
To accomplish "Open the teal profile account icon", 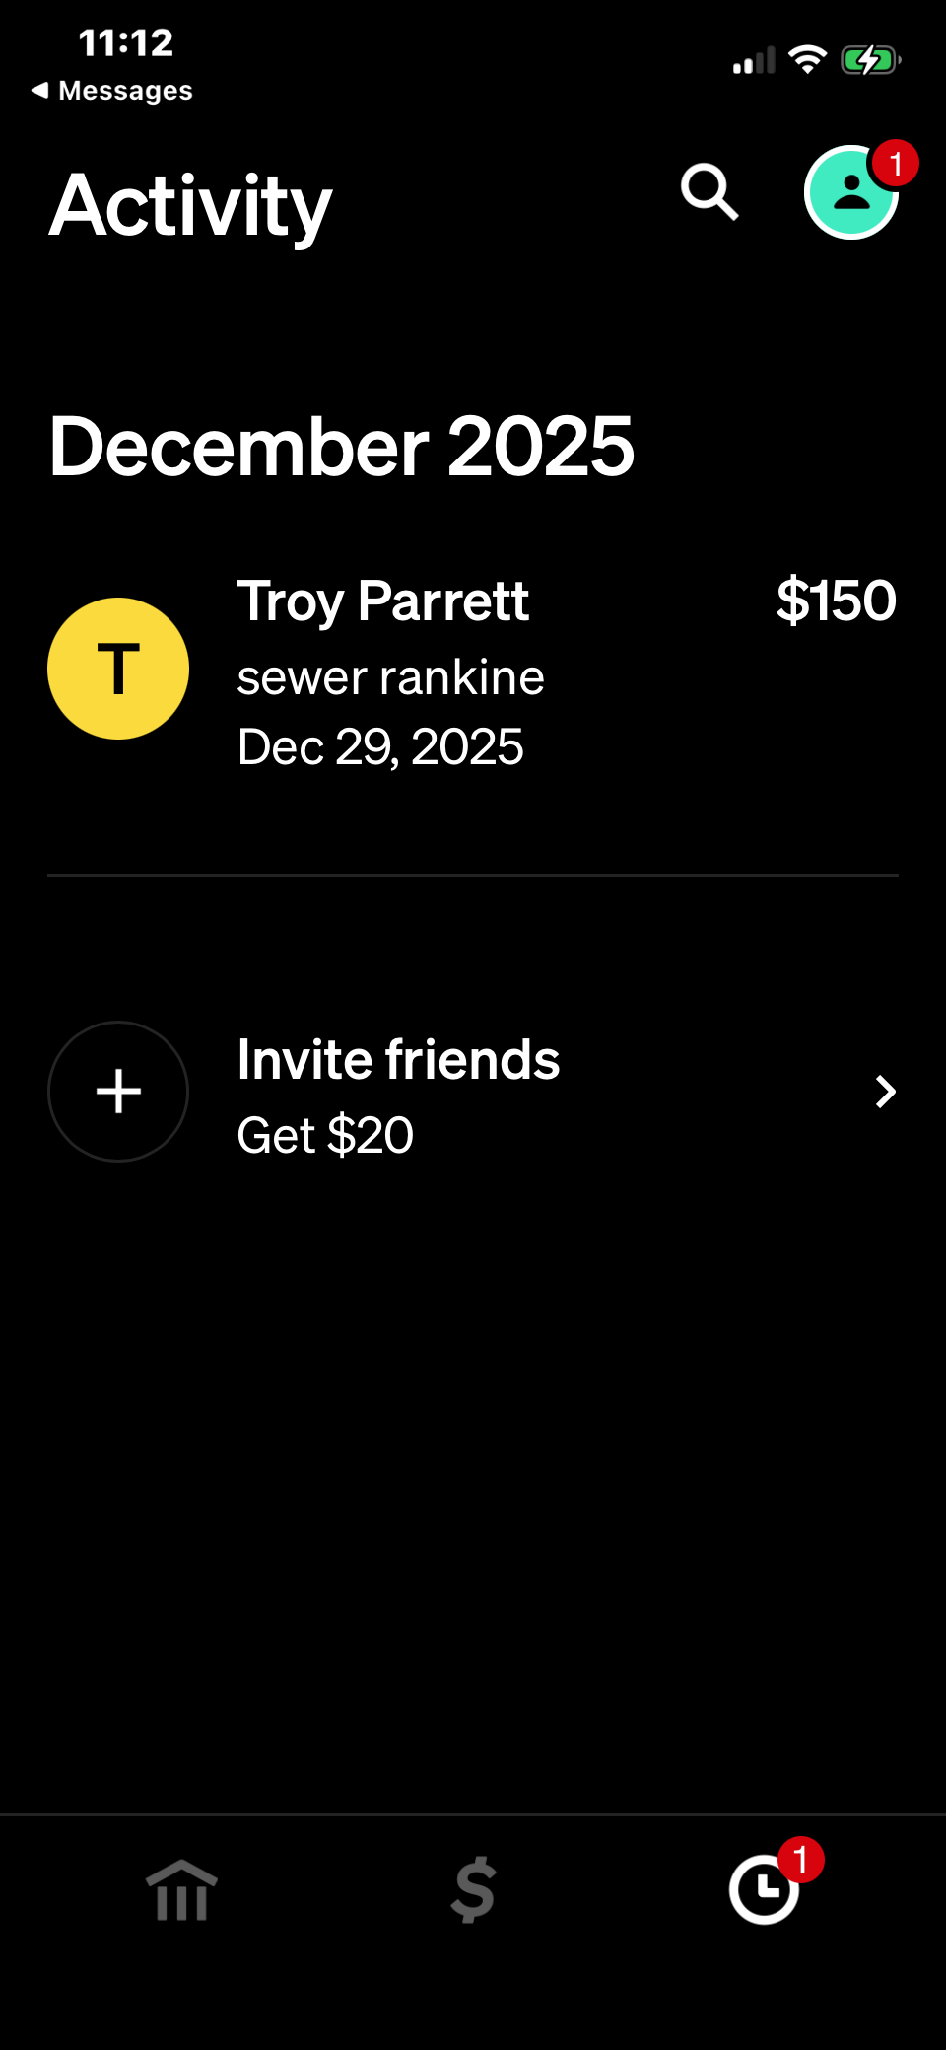I will [x=849, y=194].
